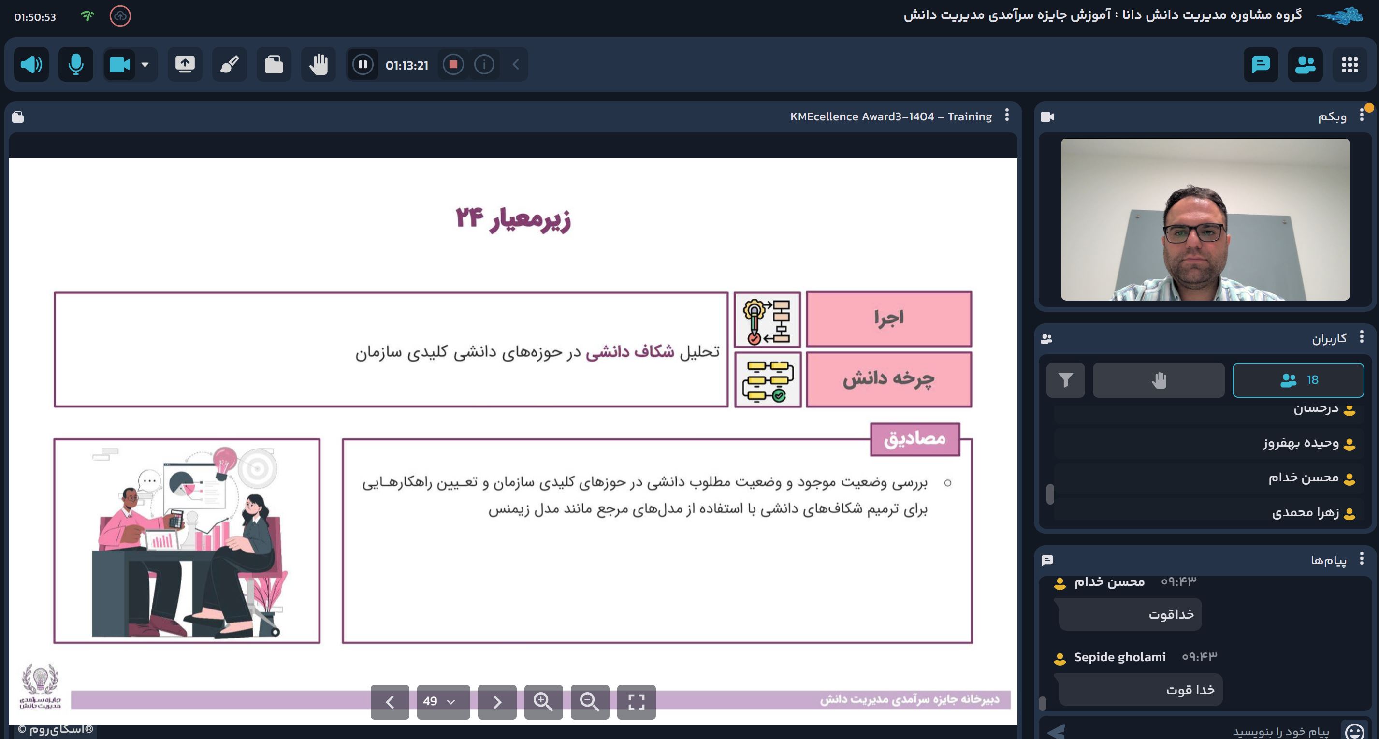Select the whiteboard brush tool

(x=229, y=65)
